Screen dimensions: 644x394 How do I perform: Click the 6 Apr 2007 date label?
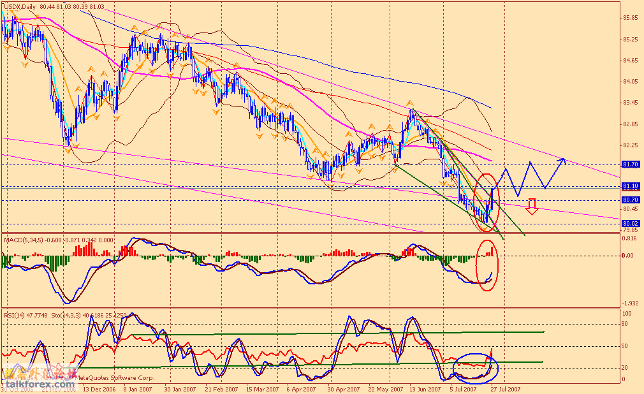coord(301,389)
